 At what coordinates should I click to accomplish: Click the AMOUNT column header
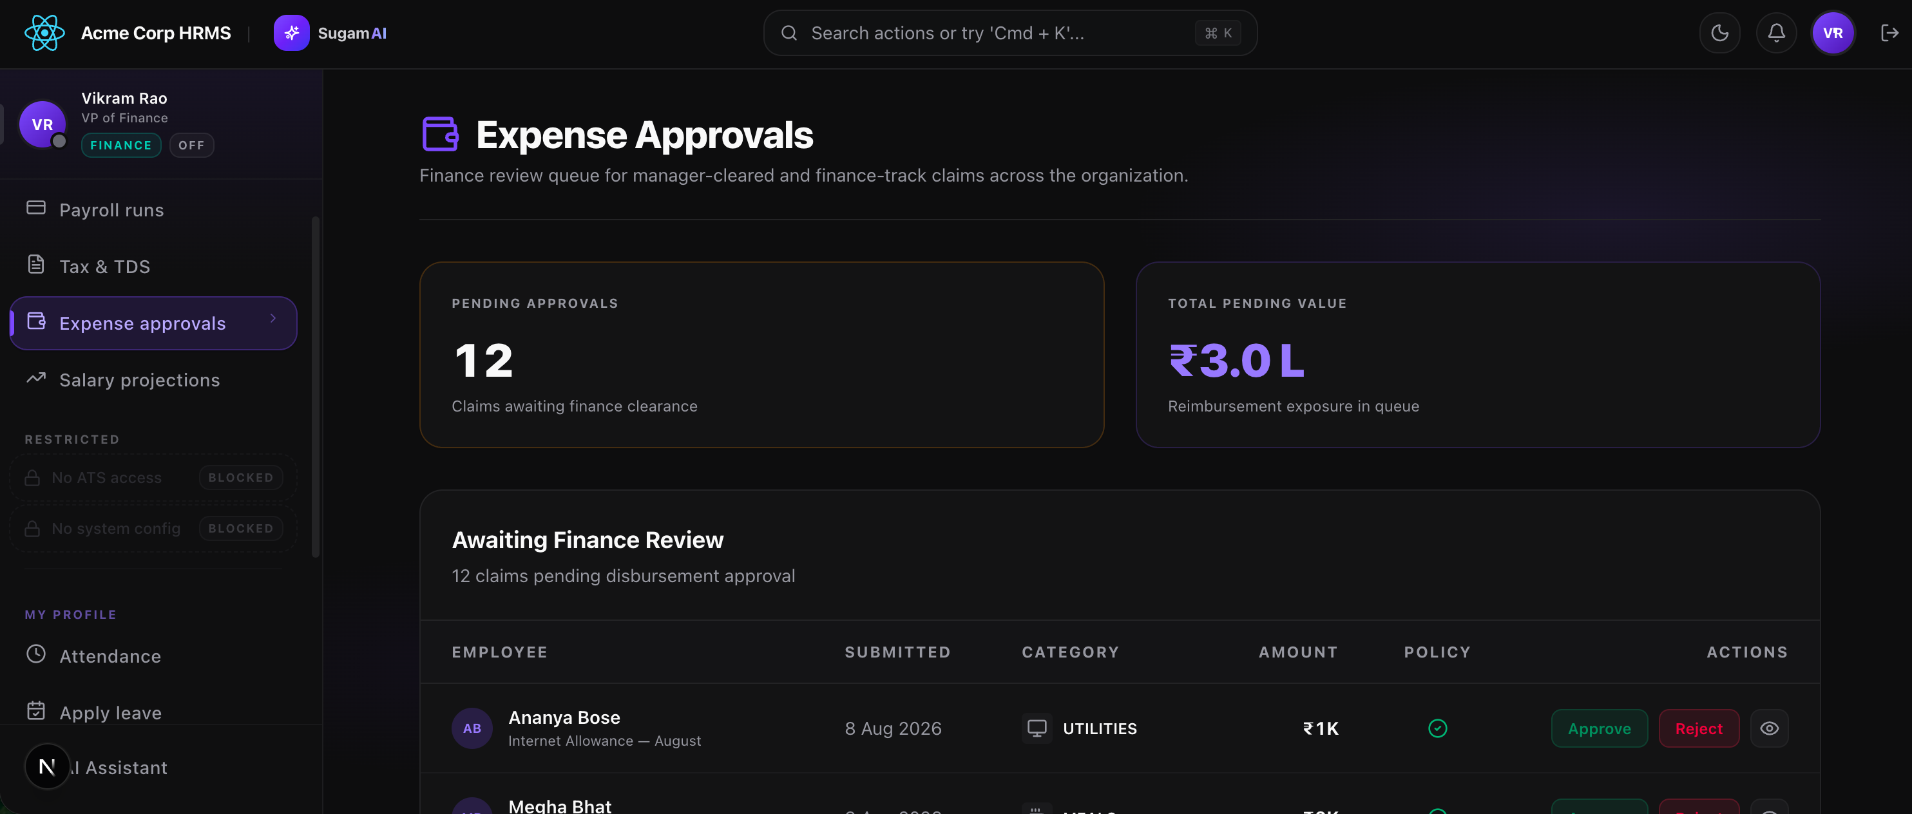click(x=1298, y=652)
